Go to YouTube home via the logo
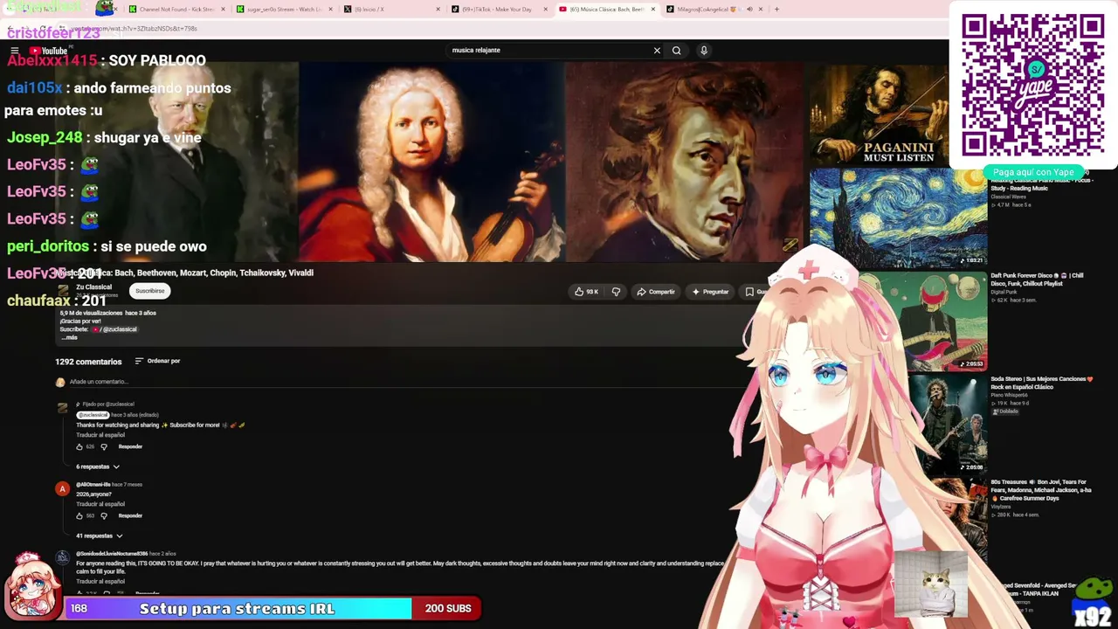 pos(49,51)
